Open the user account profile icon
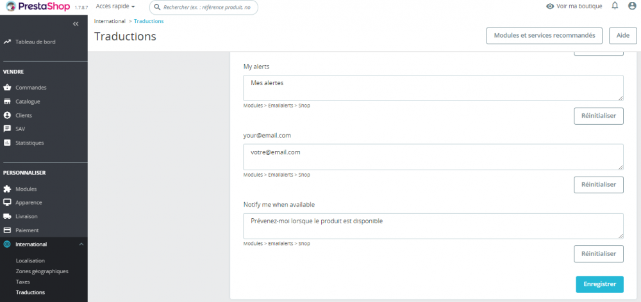Image resolution: width=641 pixels, height=302 pixels. [632, 6]
